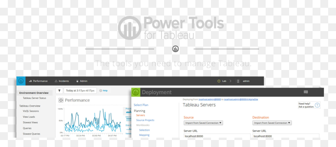336x147 pixels.
Task: Click Select Plan link in Deployment
Action: point(141,105)
